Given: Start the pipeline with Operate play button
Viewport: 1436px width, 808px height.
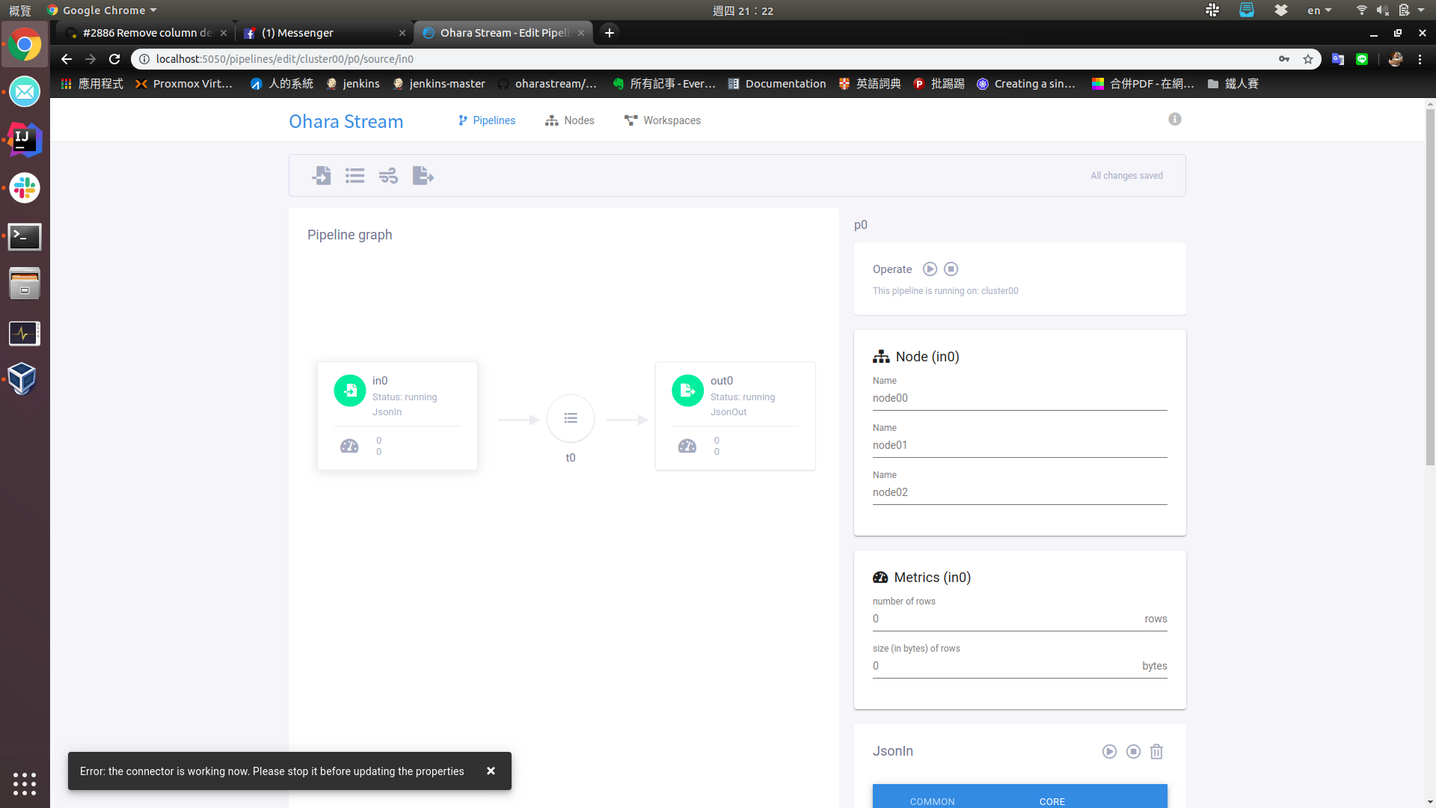Looking at the screenshot, I should [930, 269].
